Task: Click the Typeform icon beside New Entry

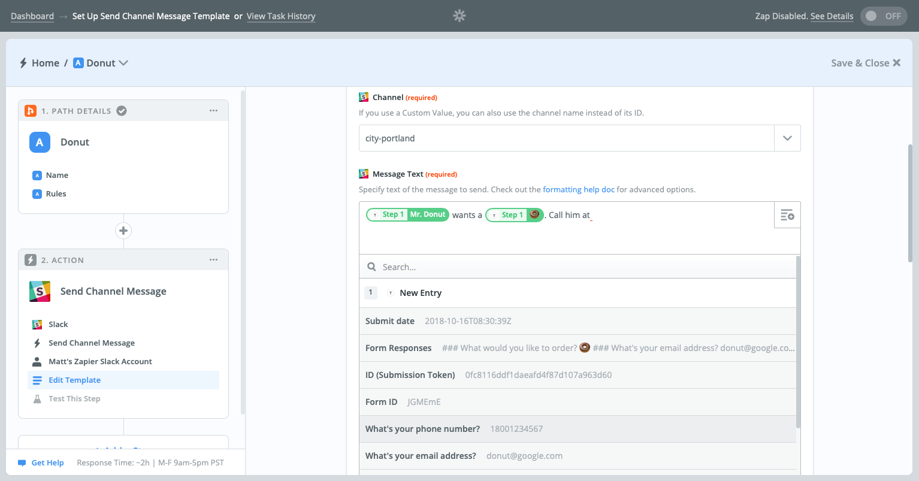Action: coord(391,293)
